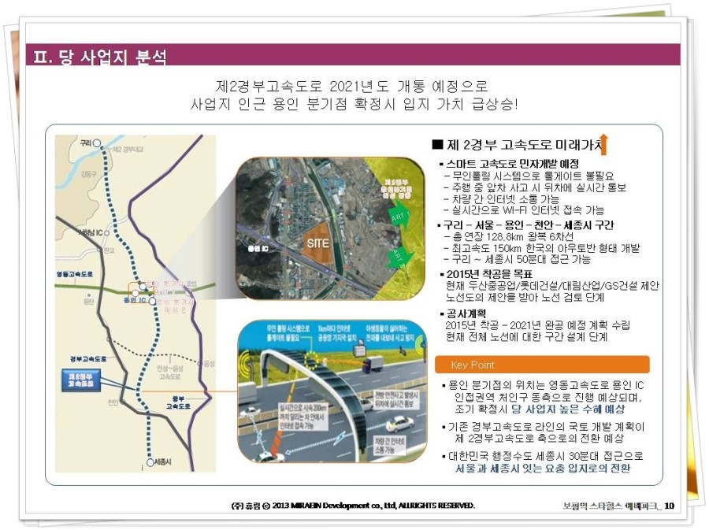Image resolution: width=709 pixels, height=530 pixels.
Task: Click the '무인 톨링 시스템으로 톨게이트 불필요' illustration caption
Action: (x=288, y=333)
